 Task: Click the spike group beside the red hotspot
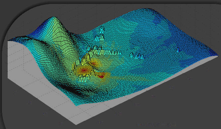tap(84, 79)
